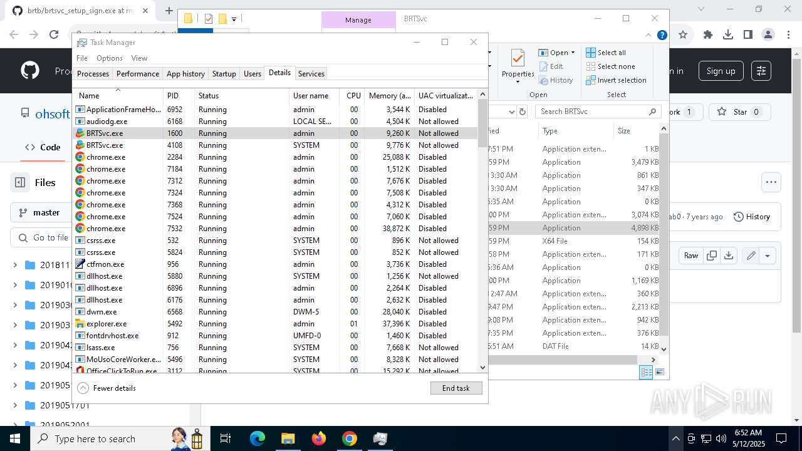
Task: Click Select all in Explorer ribbon
Action: [606, 53]
